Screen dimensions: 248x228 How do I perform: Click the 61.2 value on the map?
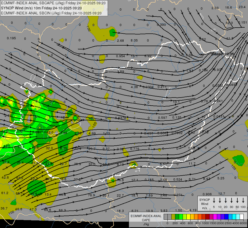(5, 193)
